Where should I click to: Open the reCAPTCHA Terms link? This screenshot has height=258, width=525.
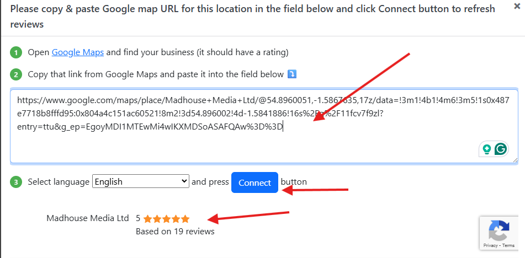[x=508, y=246]
